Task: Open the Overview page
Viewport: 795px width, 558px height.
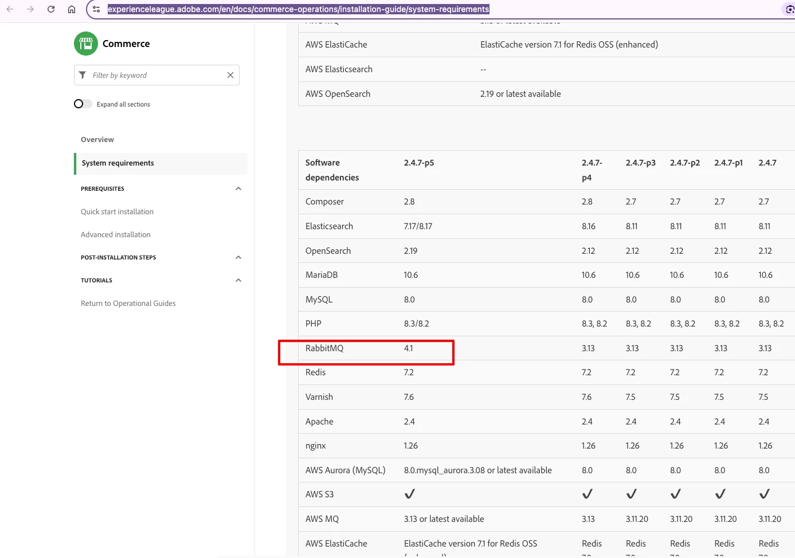Action: 97,139
